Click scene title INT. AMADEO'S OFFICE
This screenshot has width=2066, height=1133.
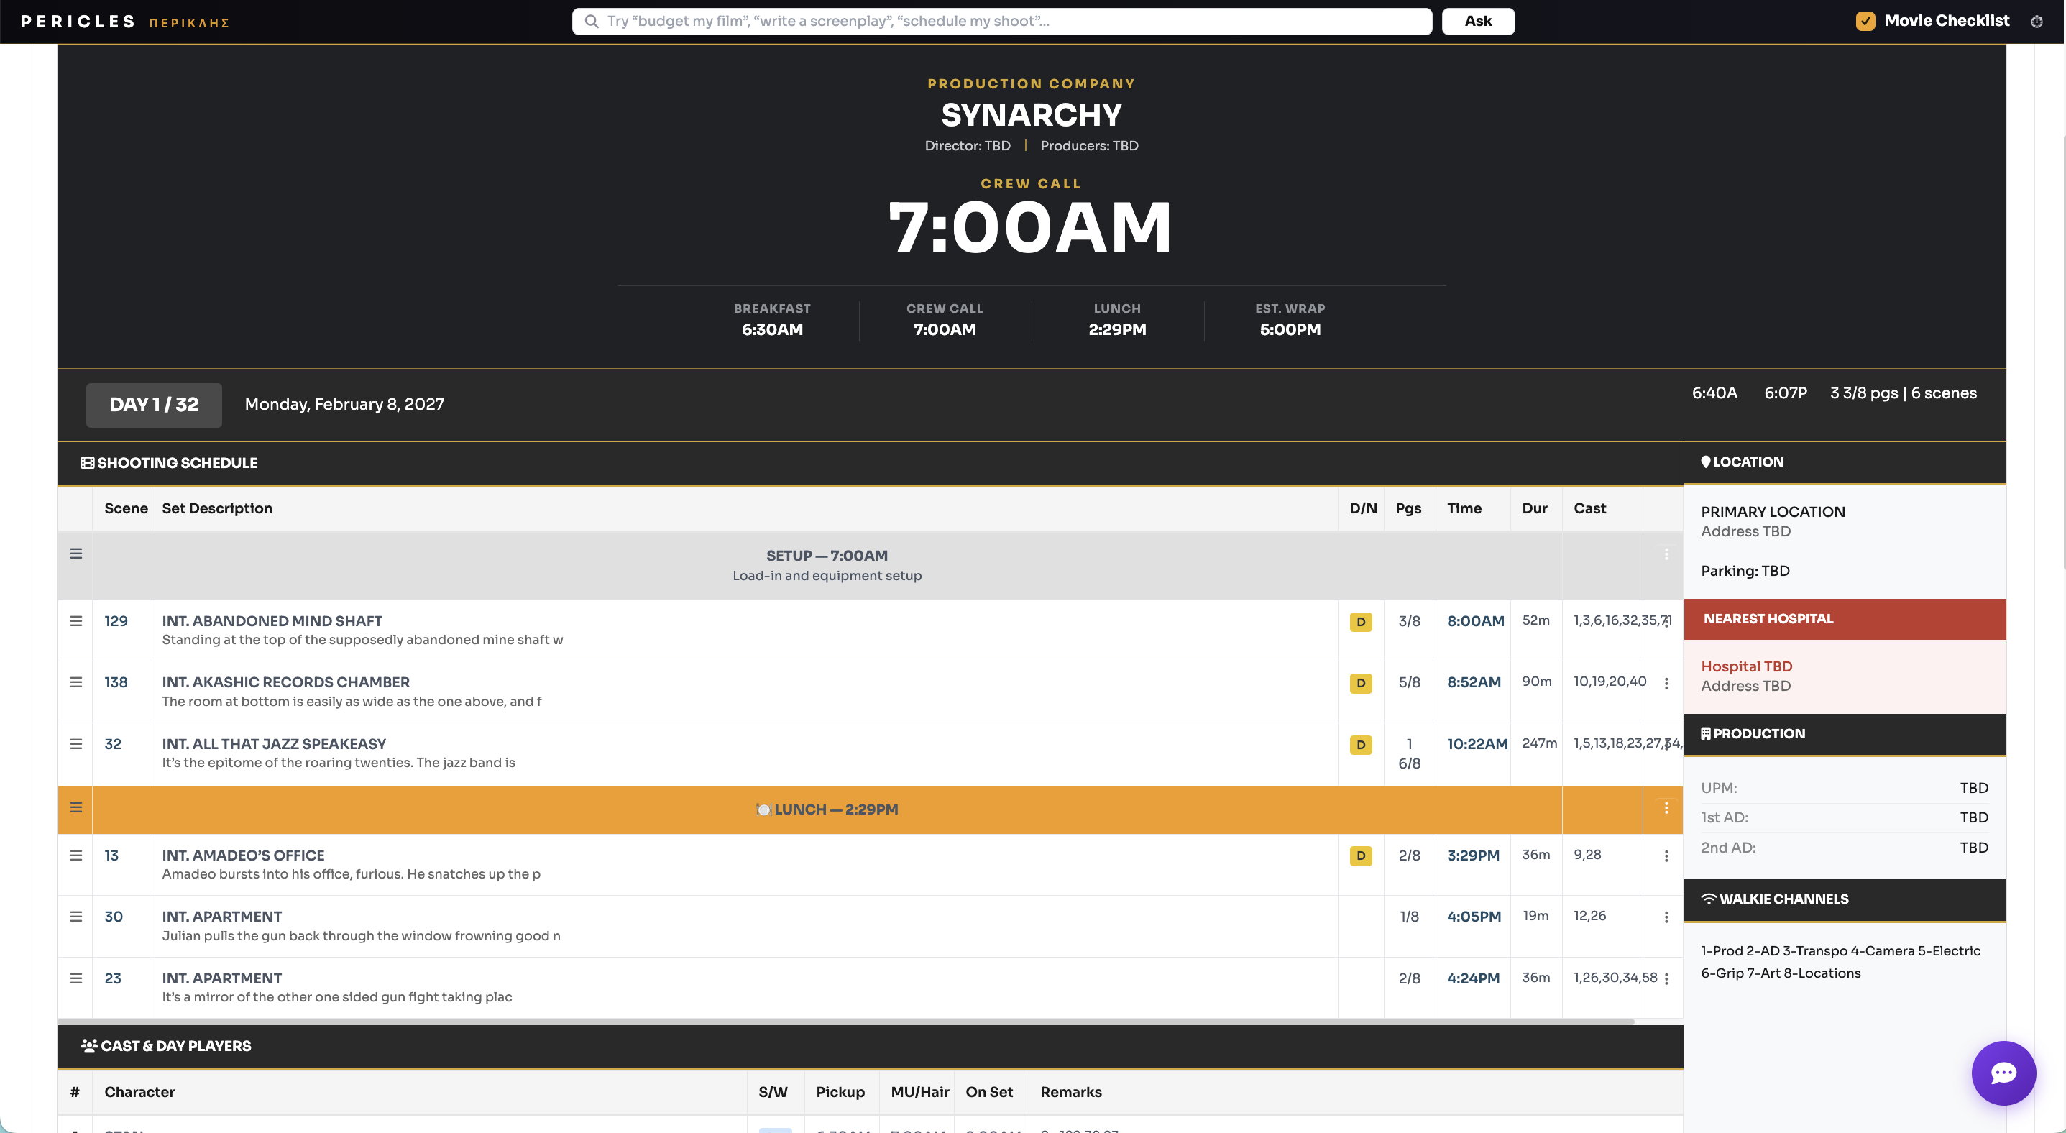[243, 856]
